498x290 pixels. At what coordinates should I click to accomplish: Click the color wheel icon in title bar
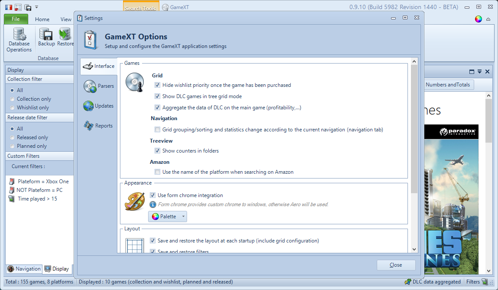click(x=478, y=19)
